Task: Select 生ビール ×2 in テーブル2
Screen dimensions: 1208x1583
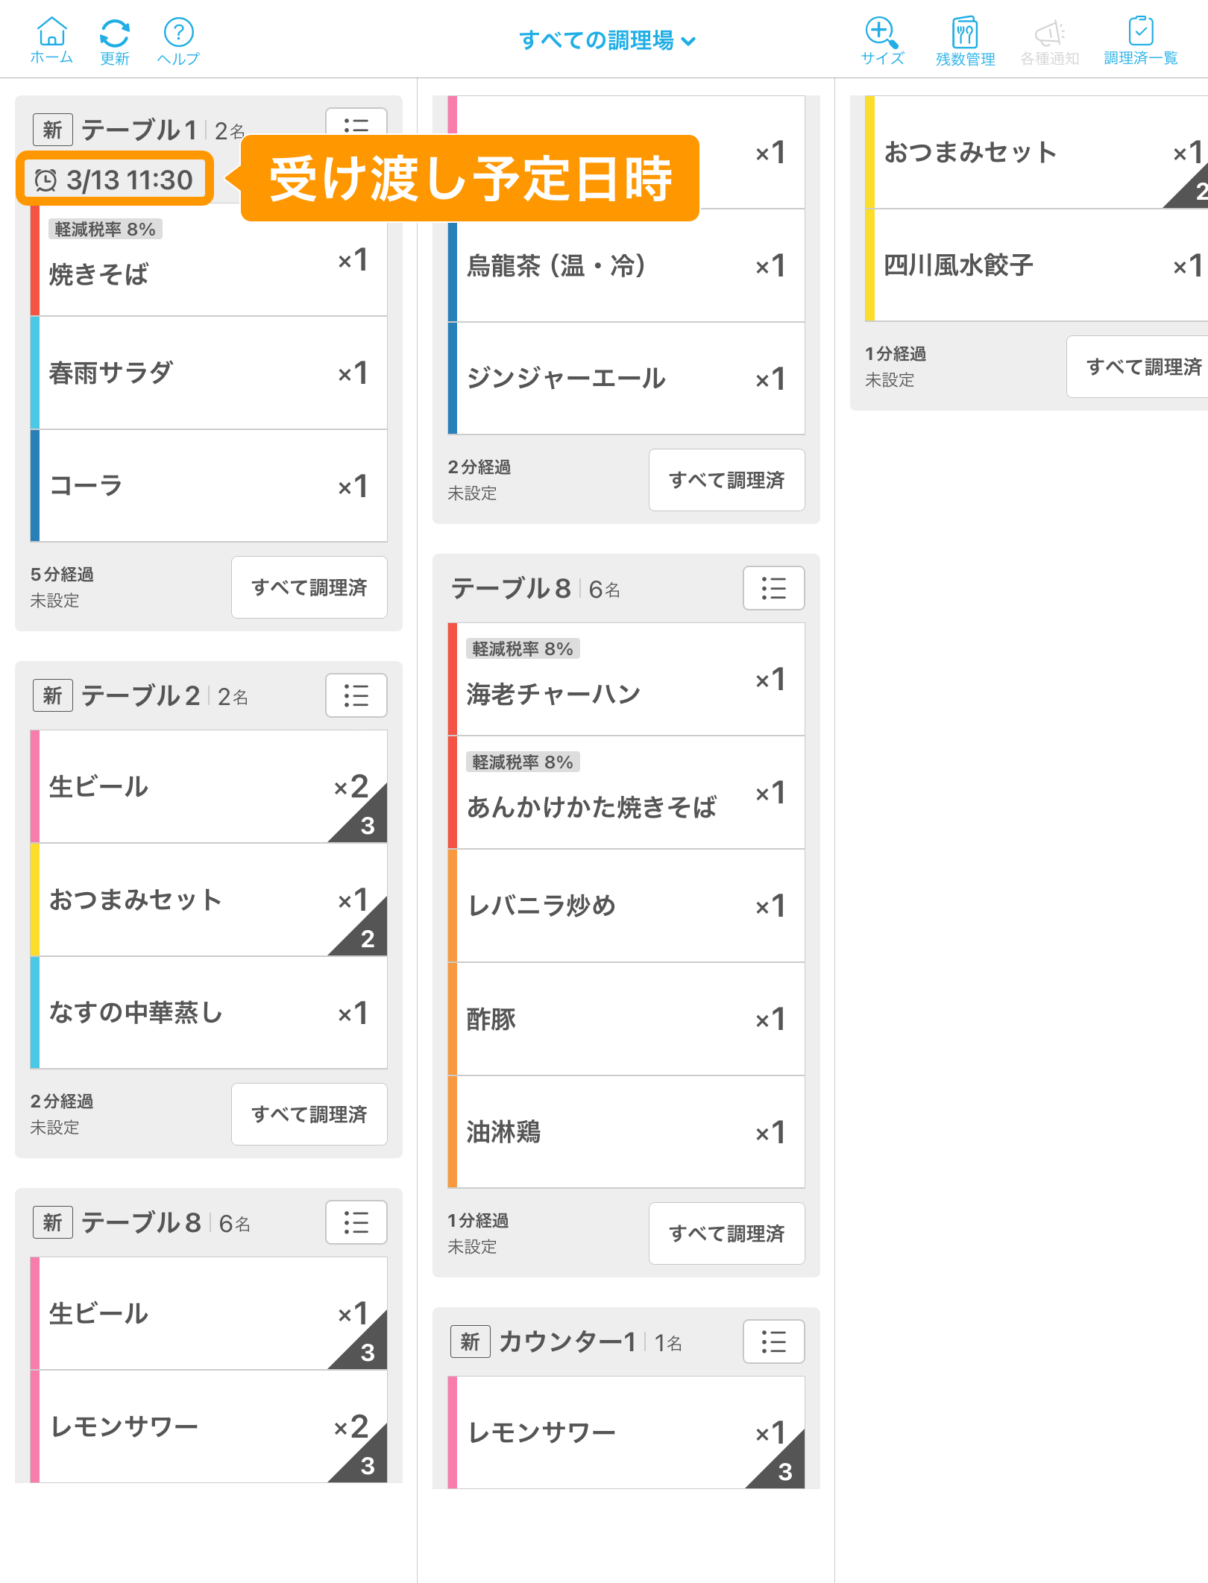Action: pyautogui.click(x=209, y=786)
